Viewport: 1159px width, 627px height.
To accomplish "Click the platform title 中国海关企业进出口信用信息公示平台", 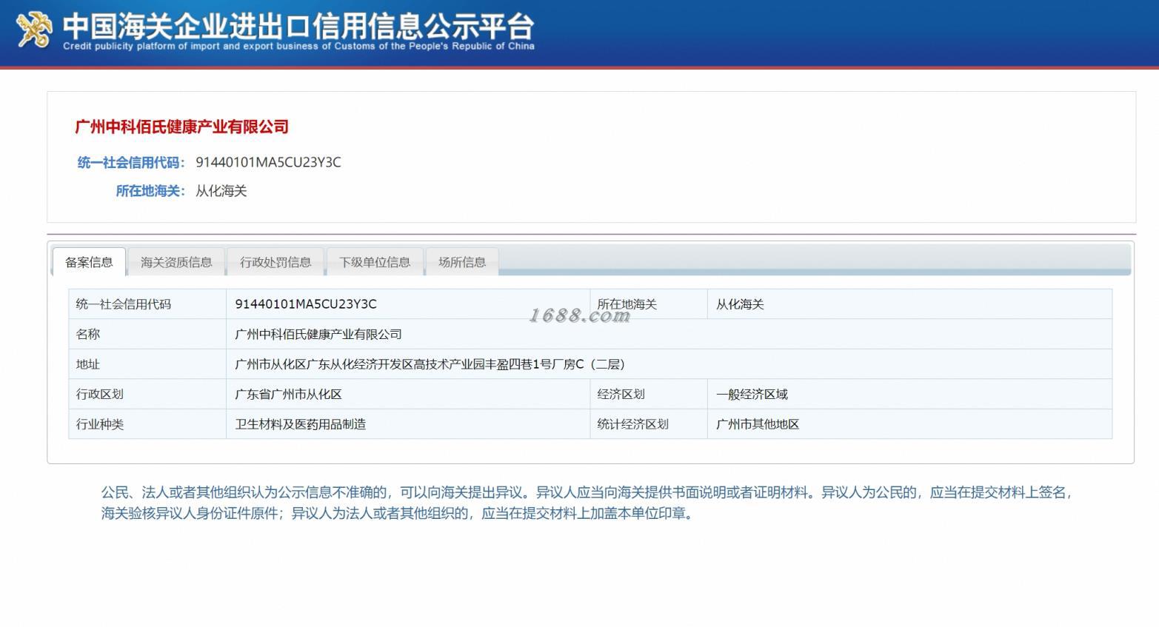I will [298, 26].
